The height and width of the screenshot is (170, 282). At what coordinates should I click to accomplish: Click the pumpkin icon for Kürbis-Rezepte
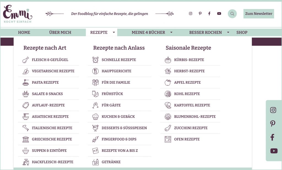click(x=168, y=60)
